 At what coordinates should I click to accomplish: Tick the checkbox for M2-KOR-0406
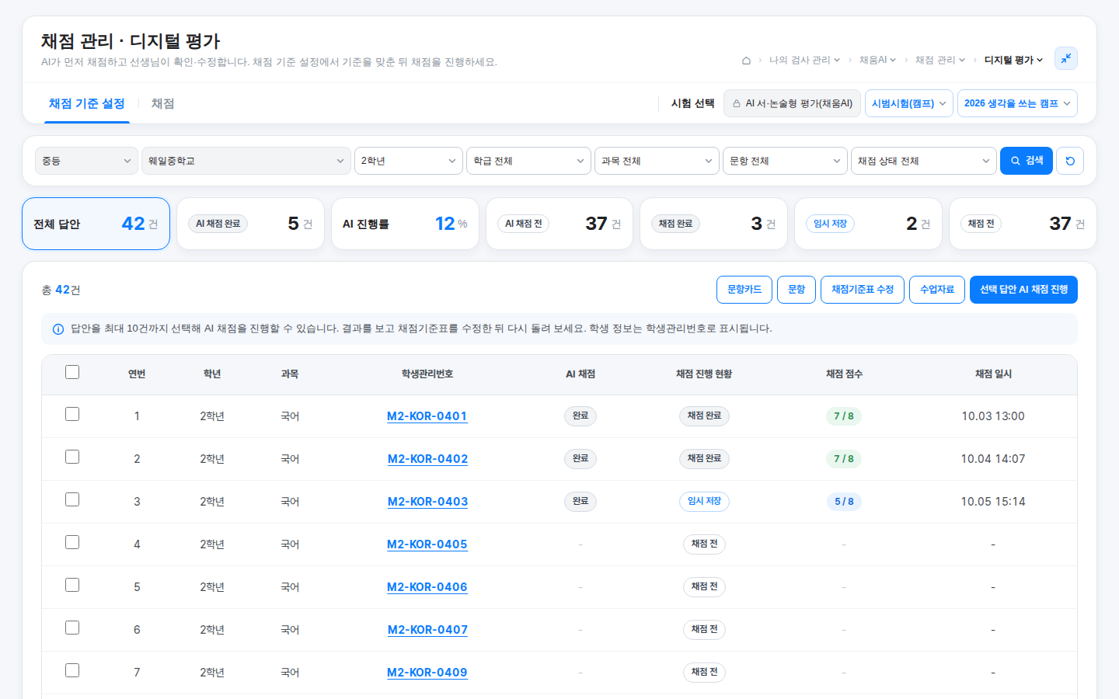coord(72,585)
